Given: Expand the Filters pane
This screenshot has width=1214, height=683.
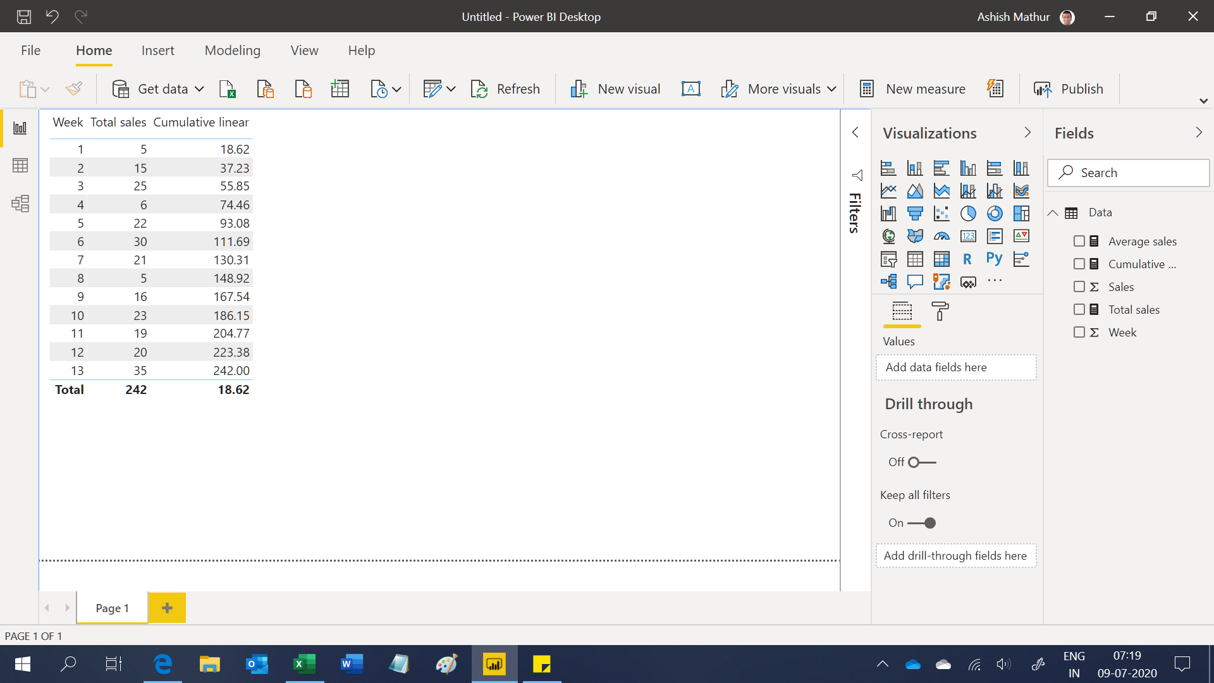Looking at the screenshot, I should [855, 132].
